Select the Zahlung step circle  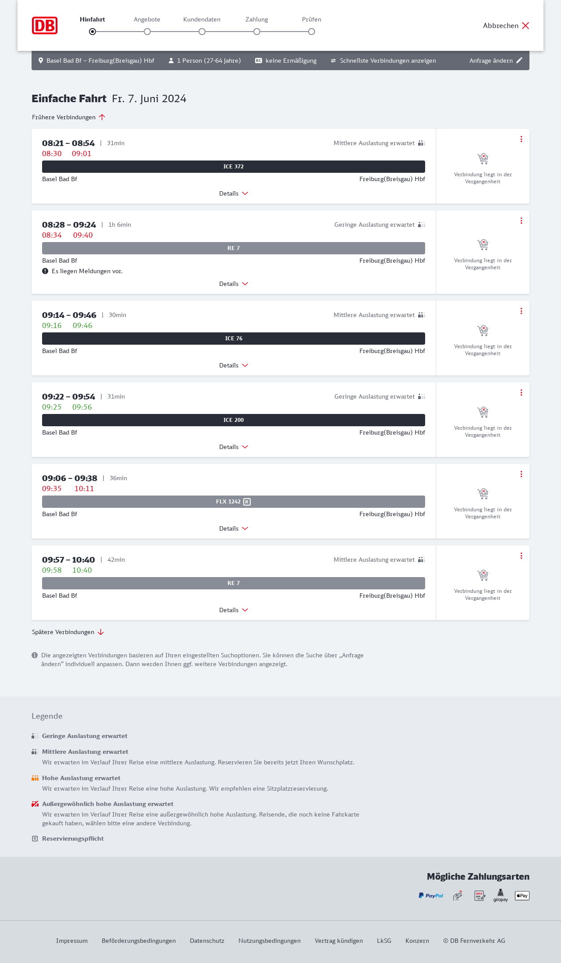coord(257,32)
